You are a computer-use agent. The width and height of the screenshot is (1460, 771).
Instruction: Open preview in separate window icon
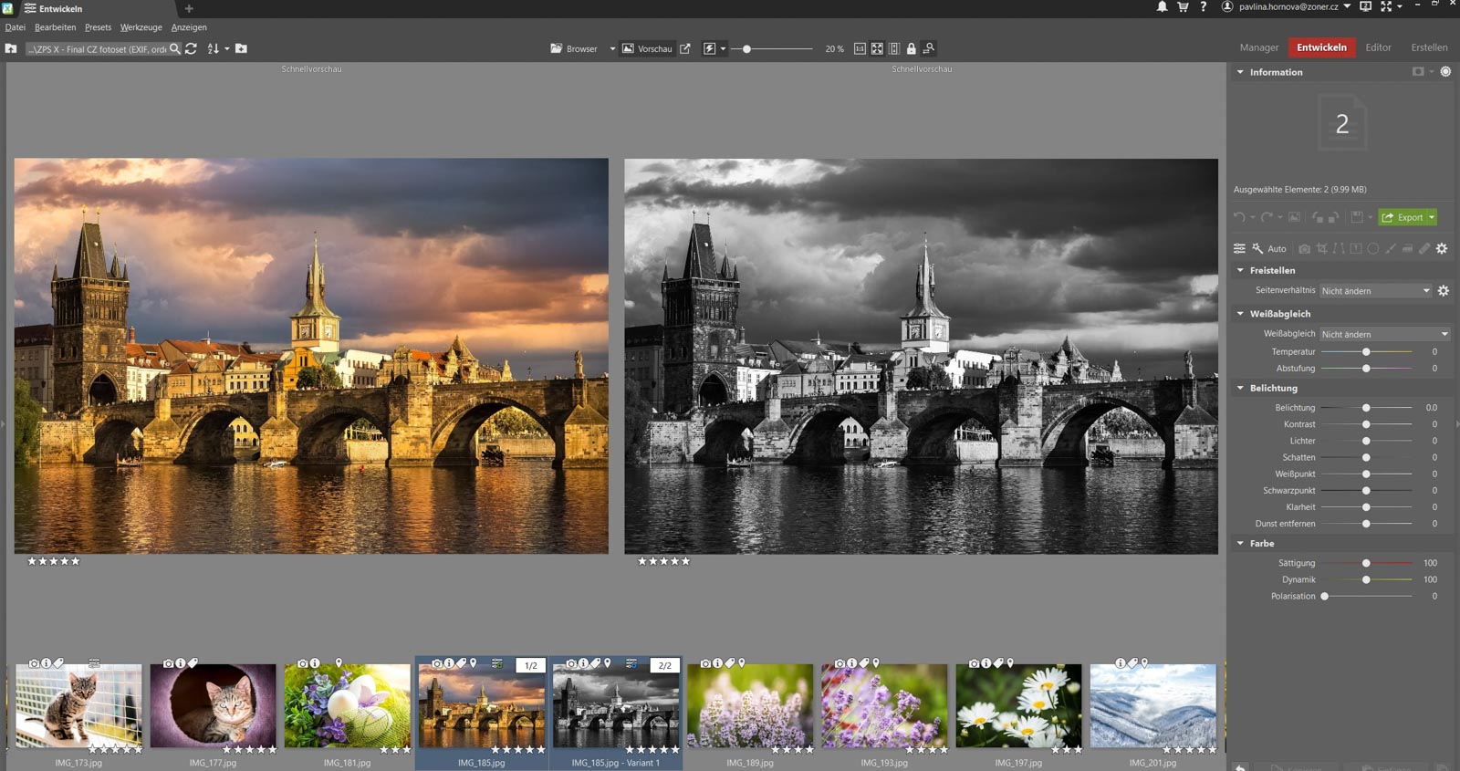point(684,49)
